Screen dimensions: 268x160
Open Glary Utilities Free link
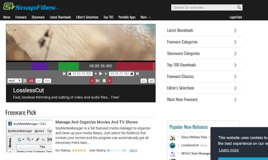pos(194,137)
